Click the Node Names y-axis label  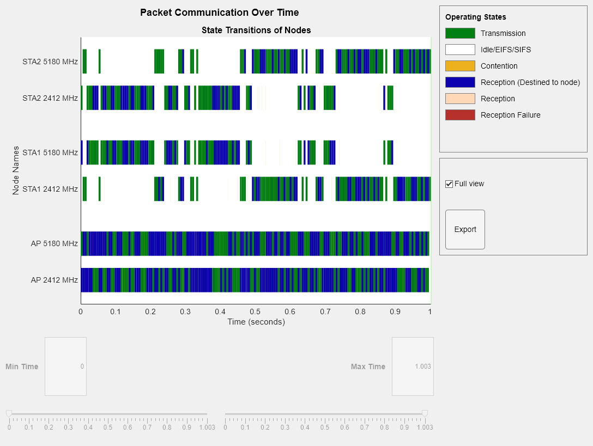click(16, 170)
